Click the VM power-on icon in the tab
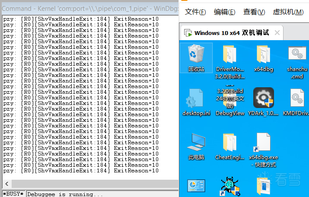 point(188,33)
